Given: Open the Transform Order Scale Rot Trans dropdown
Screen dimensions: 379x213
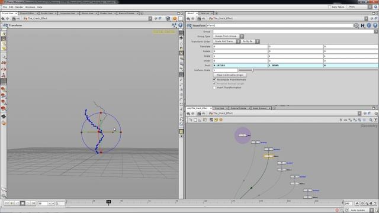Looking at the screenshot, I should (x=226, y=41).
